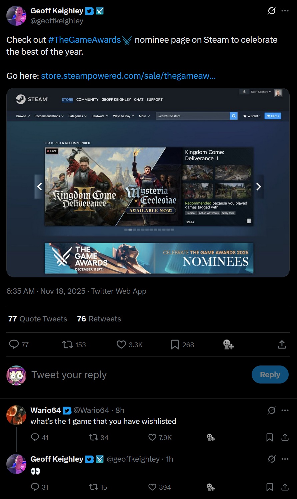The image size is (297, 499).
Task: Click the blue Reply button
Action: pos(270,375)
